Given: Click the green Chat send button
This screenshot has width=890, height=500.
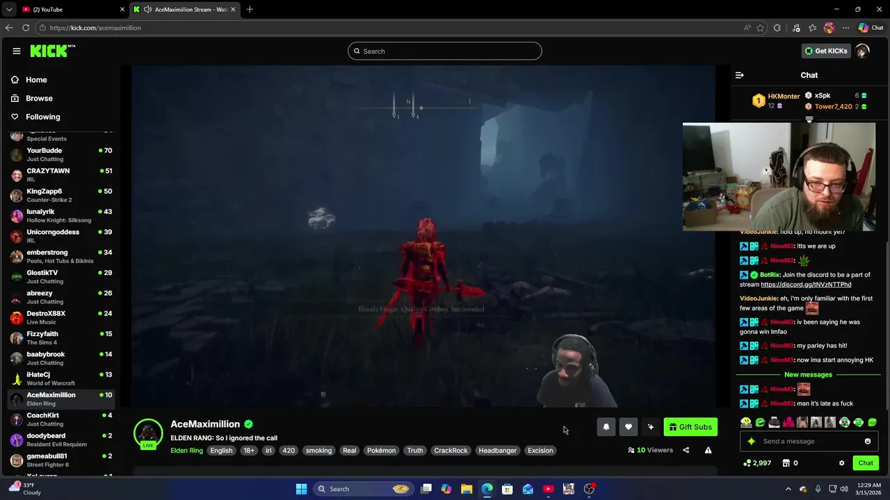Looking at the screenshot, I should point(866,463).
